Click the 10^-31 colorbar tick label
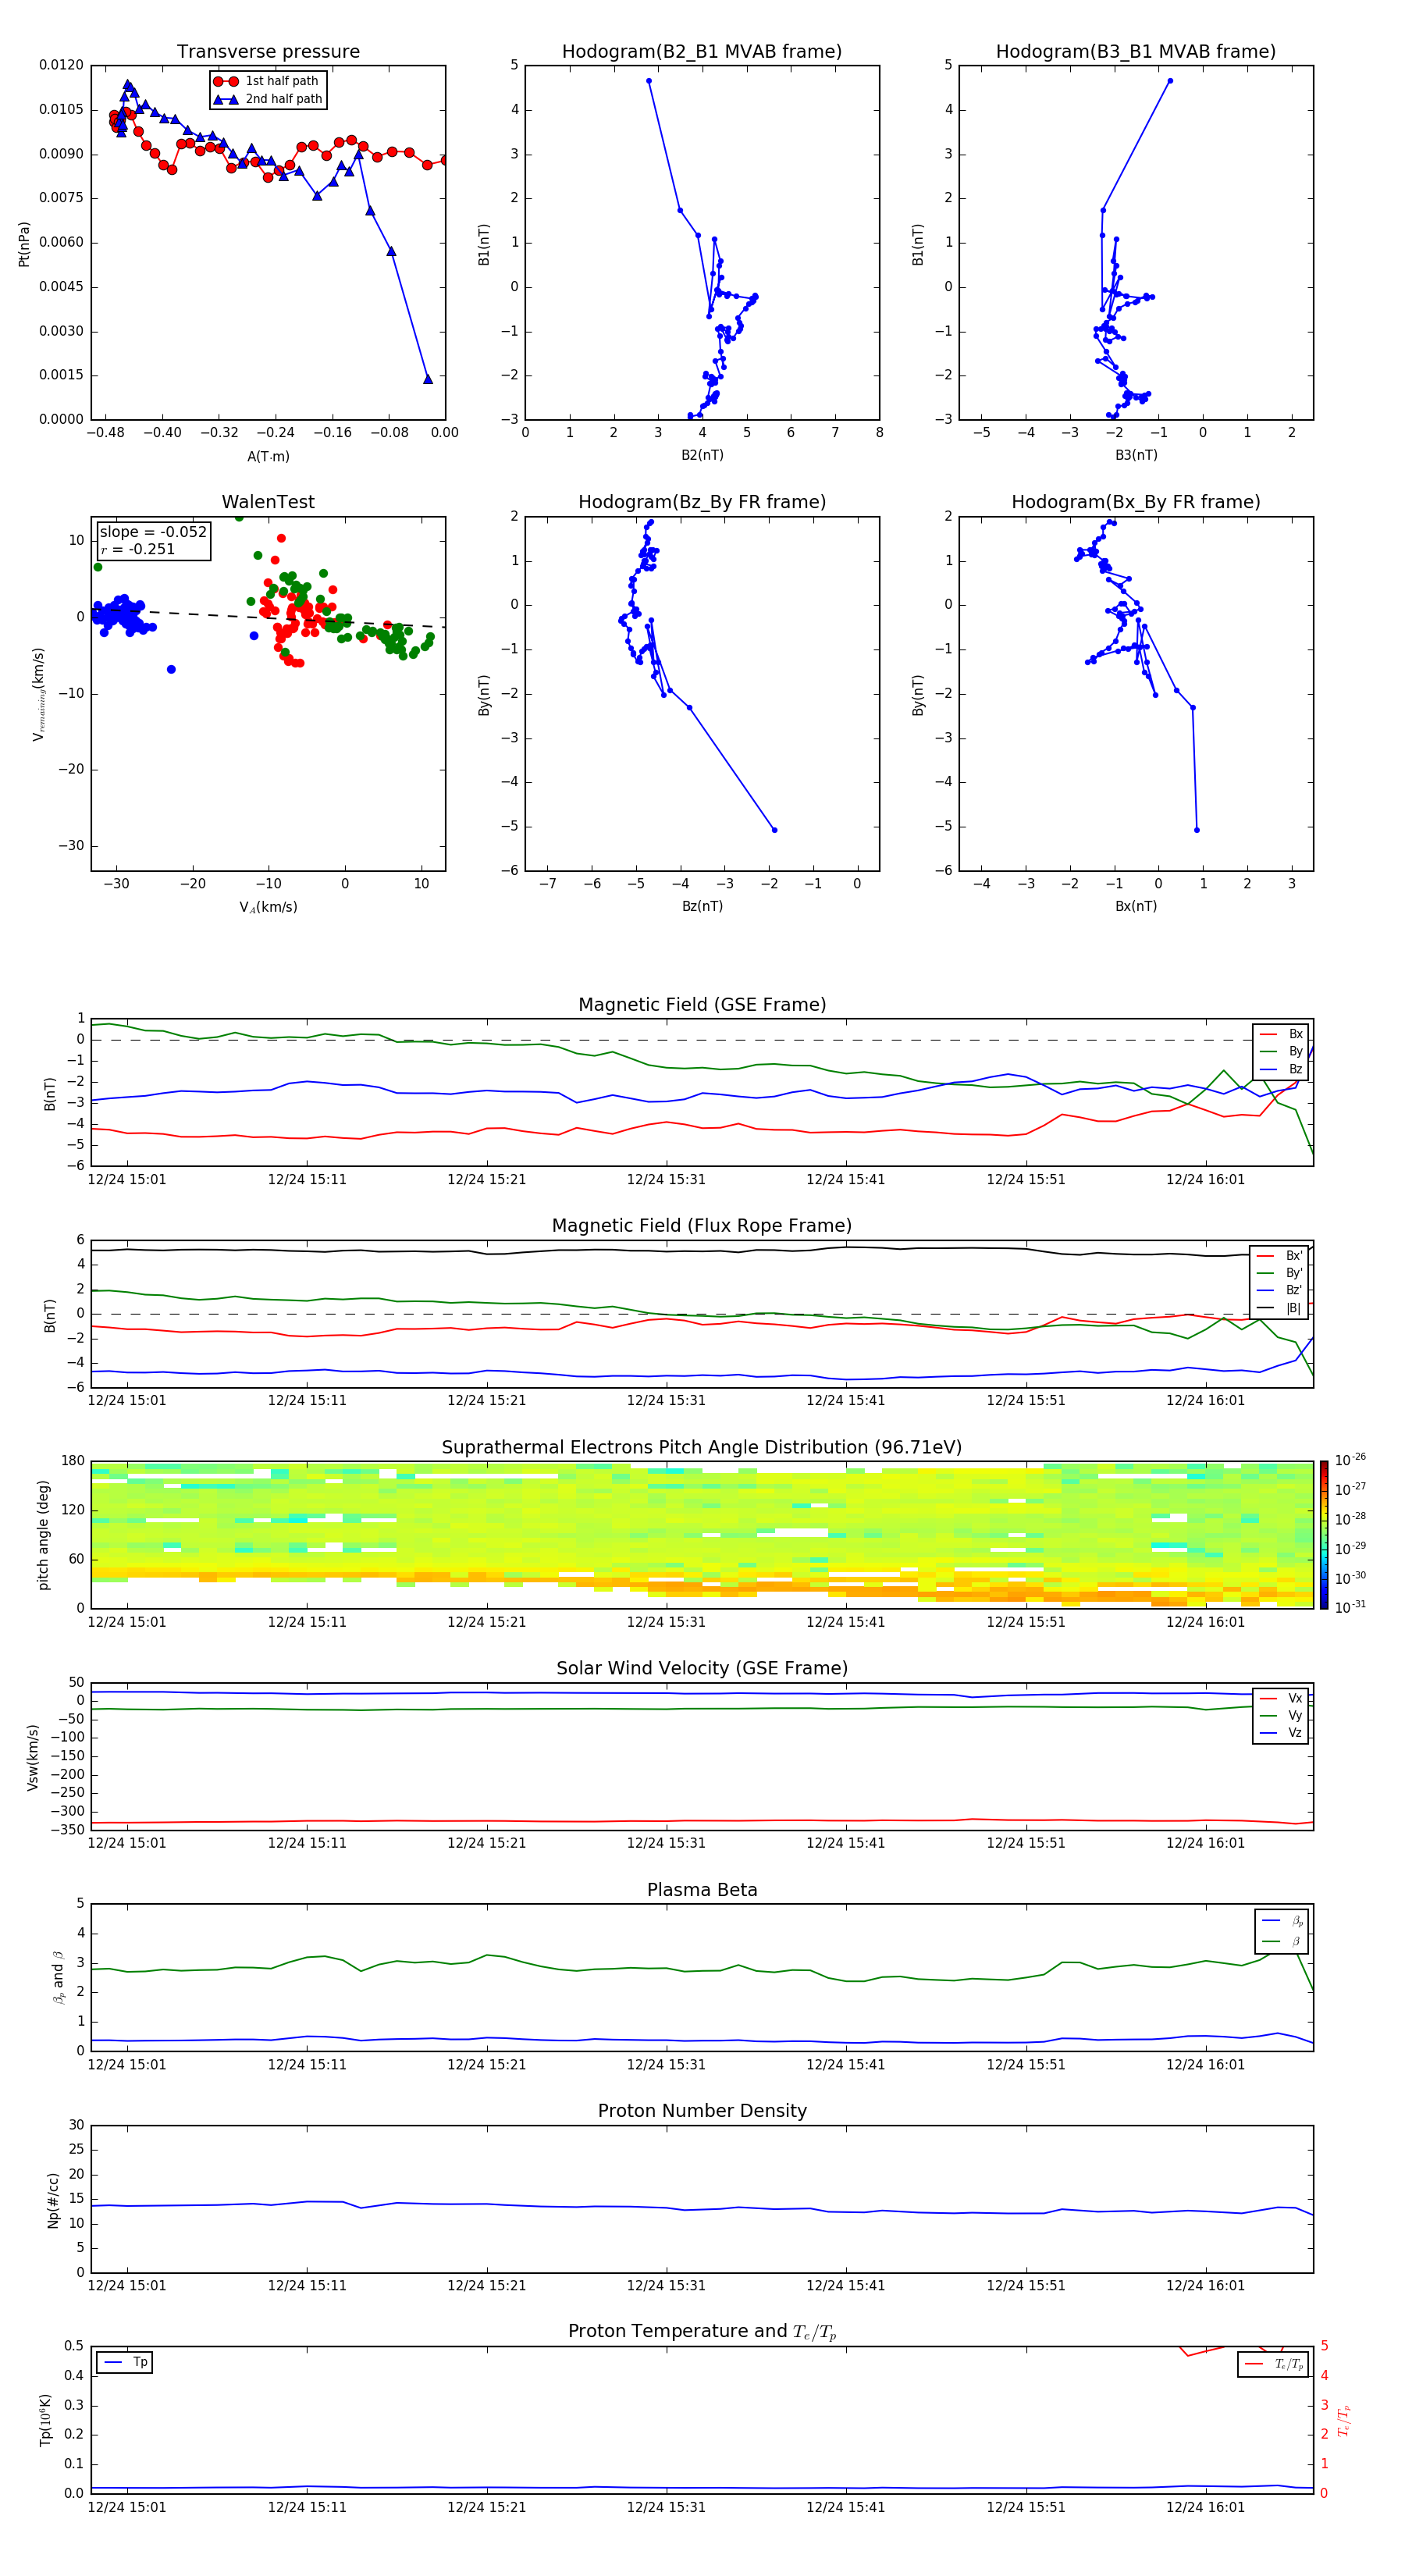Viewport: 1405px width, 2576px height. (x=1350, y=1607)
